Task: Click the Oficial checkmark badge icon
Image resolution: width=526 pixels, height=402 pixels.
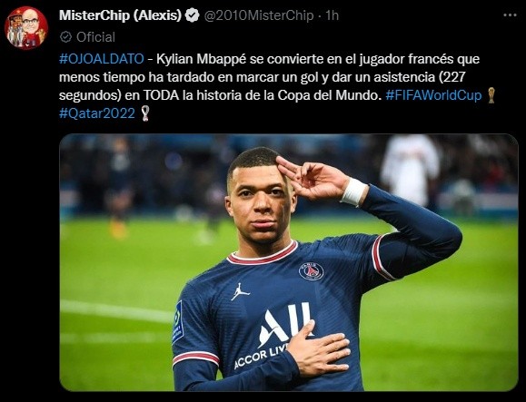Action: click(x=65, y=37)
